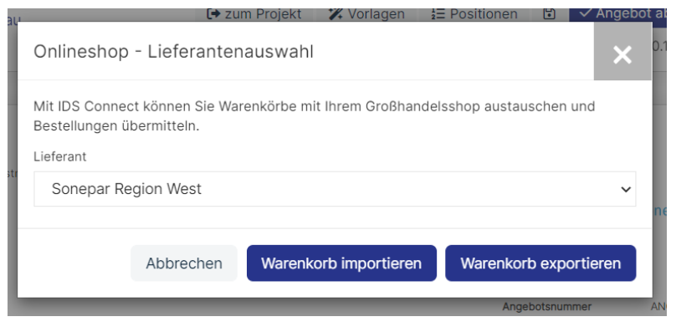Viewport: 676px width, 327px height.
Task: Click the floppy disk save icon
Action: (x=549, y=14)
